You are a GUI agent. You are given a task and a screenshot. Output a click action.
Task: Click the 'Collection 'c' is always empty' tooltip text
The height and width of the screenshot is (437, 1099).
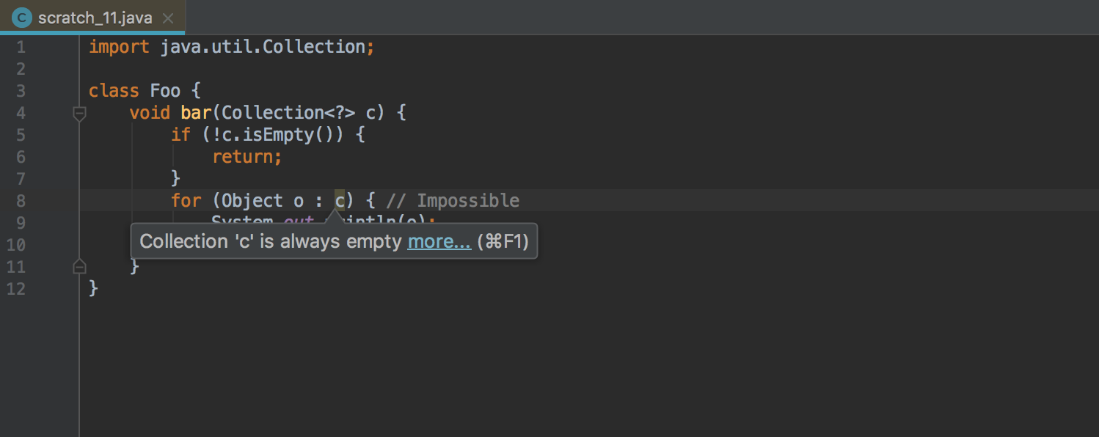click(x=271, y=242)
